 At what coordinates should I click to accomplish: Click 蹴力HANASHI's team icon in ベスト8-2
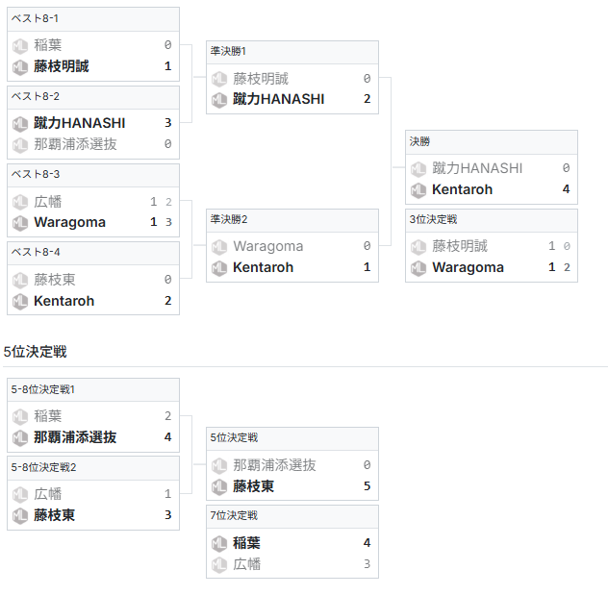pos(20,123)
